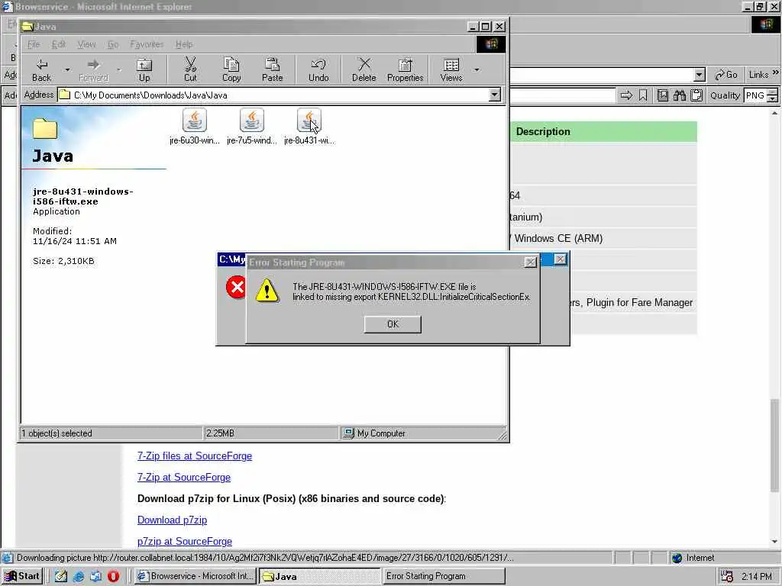Switch to Browservice taskbar button
The image size is (782, 586).
tap(195, 576)
